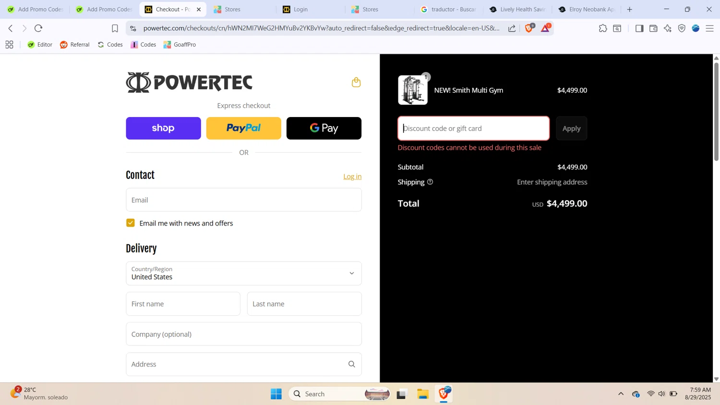Viewport: 720px width, 405px height.
Task: Close the Checkout tab
Action: tap(199, 9)
